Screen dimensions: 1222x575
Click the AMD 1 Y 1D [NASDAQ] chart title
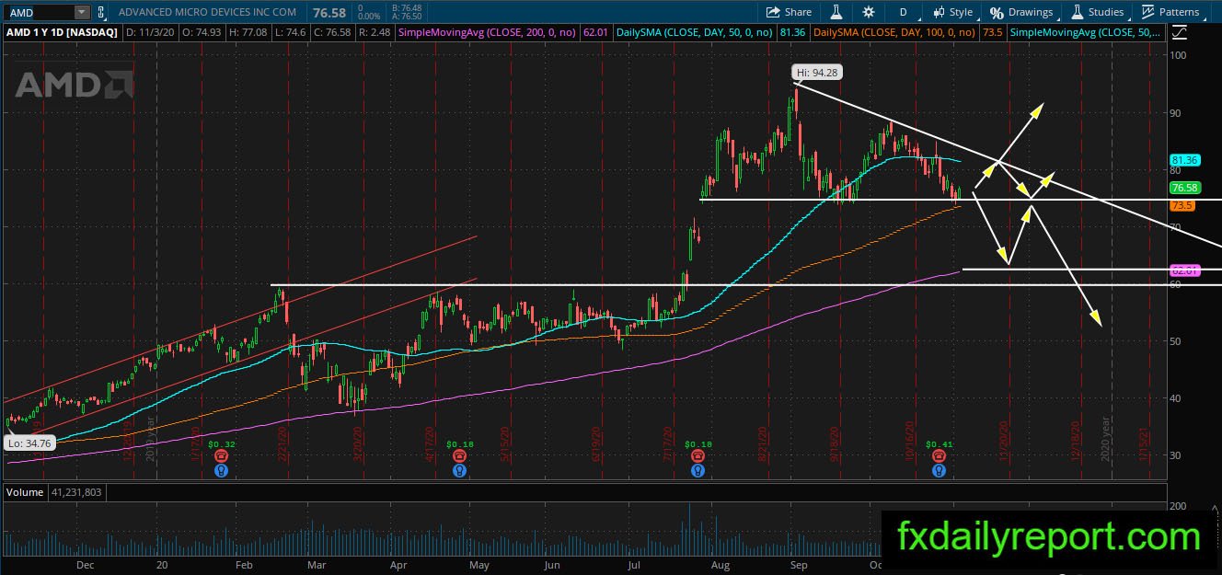[x=62, y=32]
